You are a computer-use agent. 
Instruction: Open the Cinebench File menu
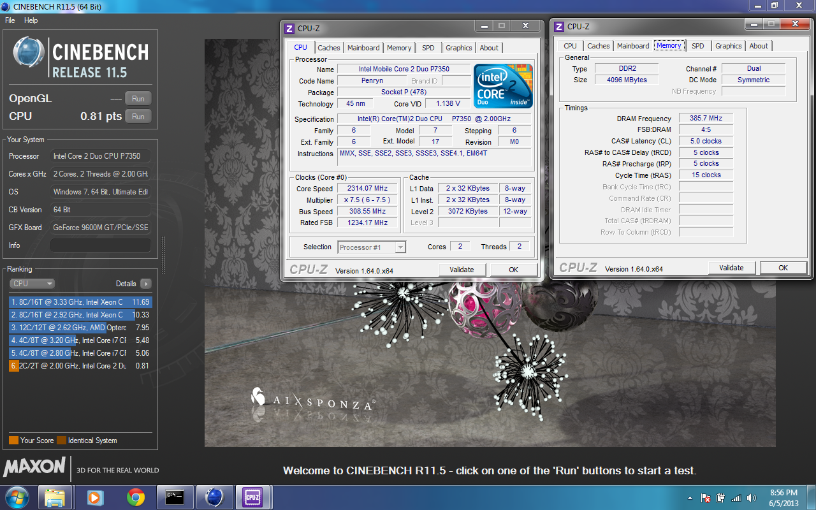(10, 20)
